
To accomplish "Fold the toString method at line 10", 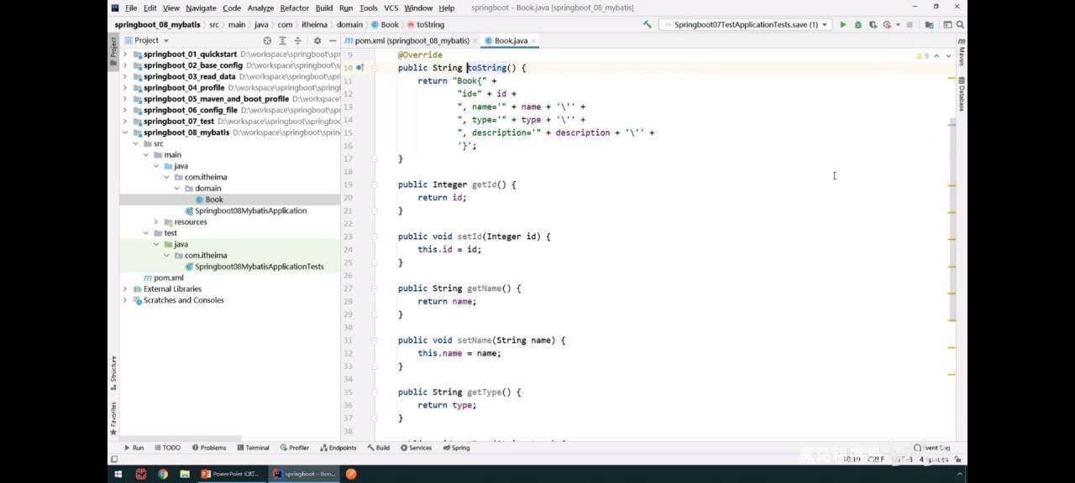I will [x=375, y=68].
